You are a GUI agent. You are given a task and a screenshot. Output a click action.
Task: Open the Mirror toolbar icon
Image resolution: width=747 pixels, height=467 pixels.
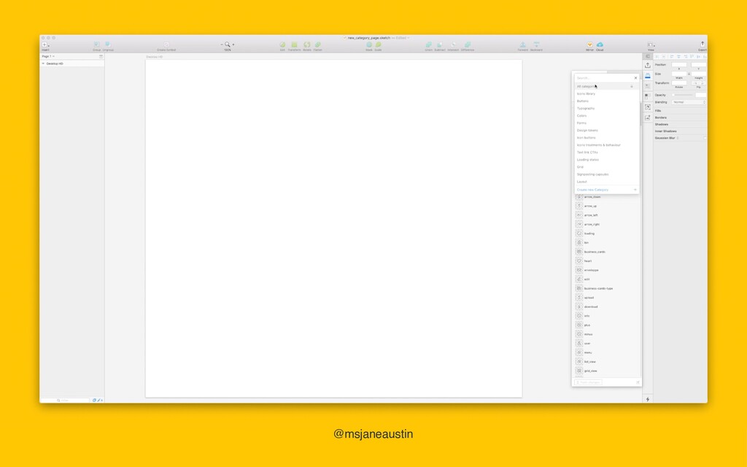point(589,45)
